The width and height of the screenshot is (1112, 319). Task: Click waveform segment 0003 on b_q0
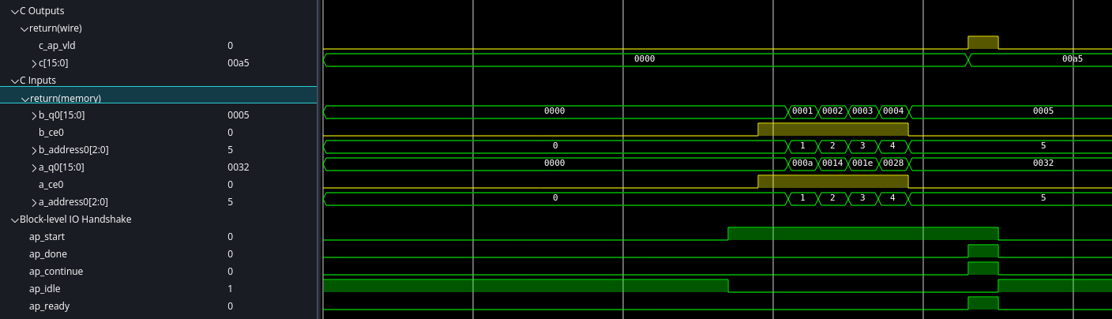(x=862, y=111)
